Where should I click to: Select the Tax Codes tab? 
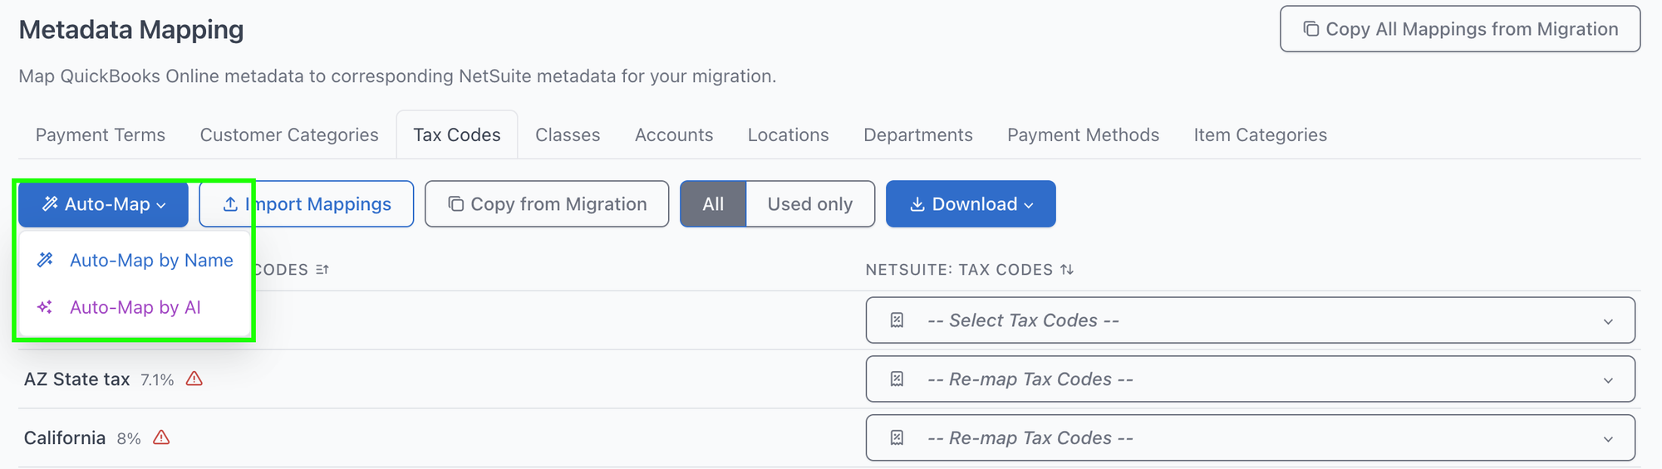click(457, 135)
